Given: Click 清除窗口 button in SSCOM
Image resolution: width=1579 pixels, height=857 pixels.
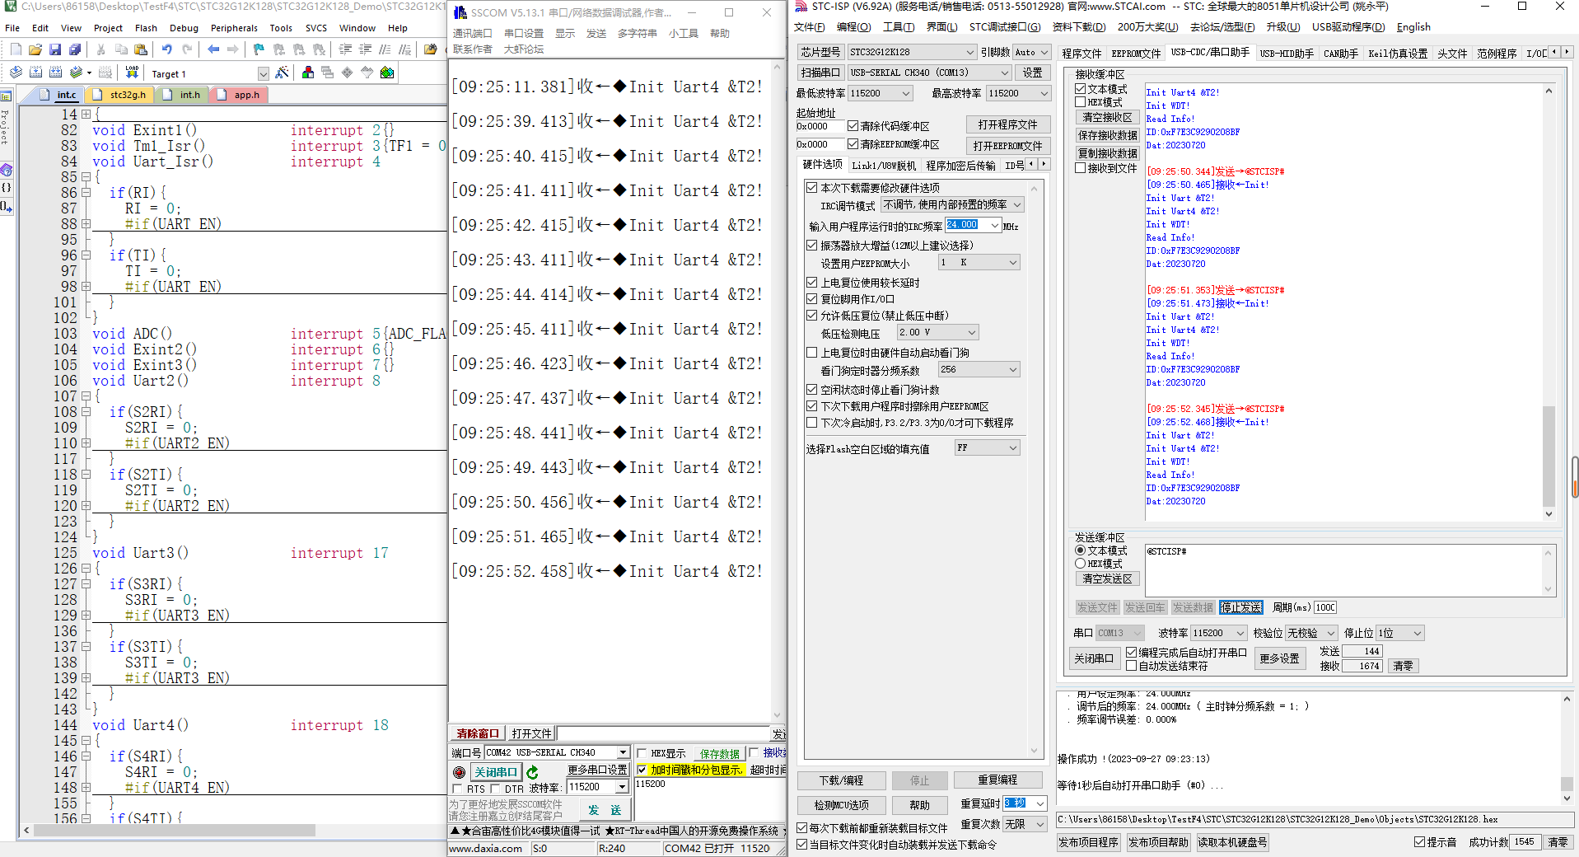Looking at the screenshot, I should [x=478, y=733].
